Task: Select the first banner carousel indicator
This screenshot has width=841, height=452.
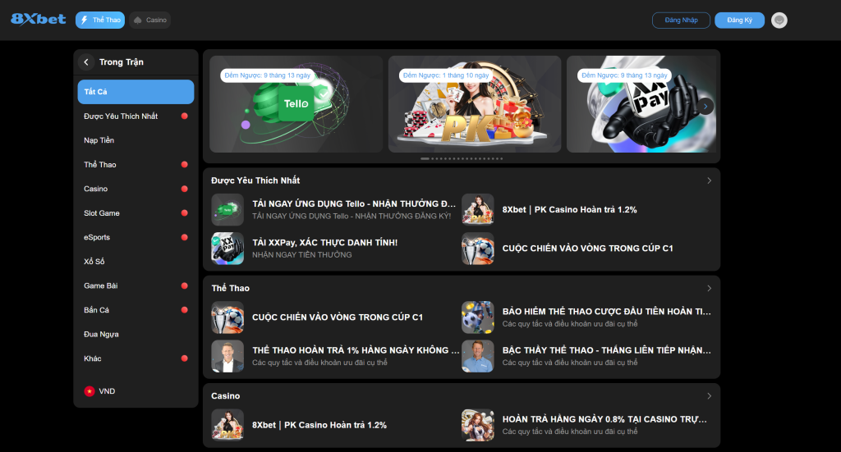Action: (425, 158)
